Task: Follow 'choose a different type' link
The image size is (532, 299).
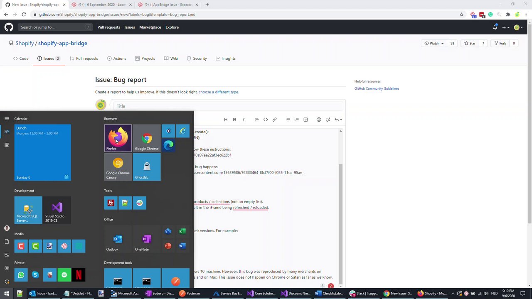Action: pos(218,92)
